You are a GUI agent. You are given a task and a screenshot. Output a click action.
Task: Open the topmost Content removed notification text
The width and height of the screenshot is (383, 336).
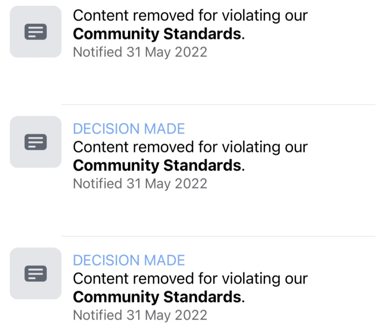coord(190,16)
